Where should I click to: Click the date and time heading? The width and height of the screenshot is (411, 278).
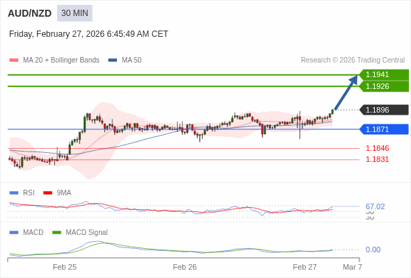[88, 34]
